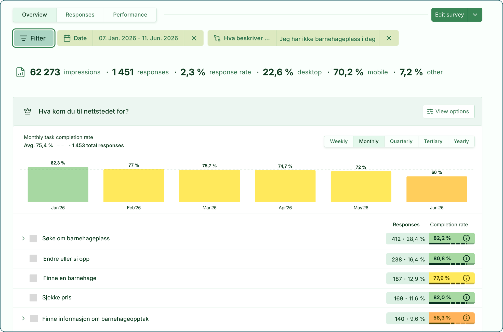Sort by Responses column header
Screen dimensions: 503x332
click(406, 225)
